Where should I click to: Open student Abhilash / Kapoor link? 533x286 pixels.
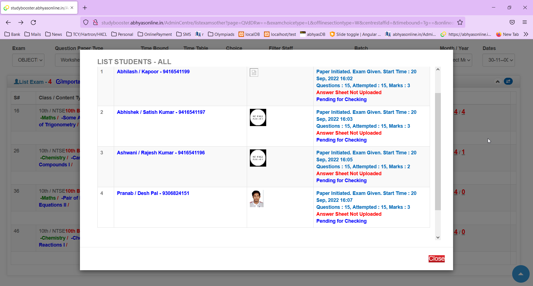coord(153,72)
